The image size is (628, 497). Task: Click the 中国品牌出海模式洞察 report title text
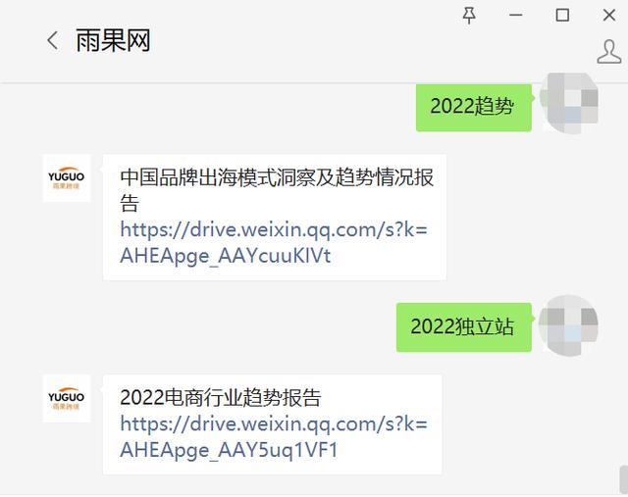(x=277, y=189)
